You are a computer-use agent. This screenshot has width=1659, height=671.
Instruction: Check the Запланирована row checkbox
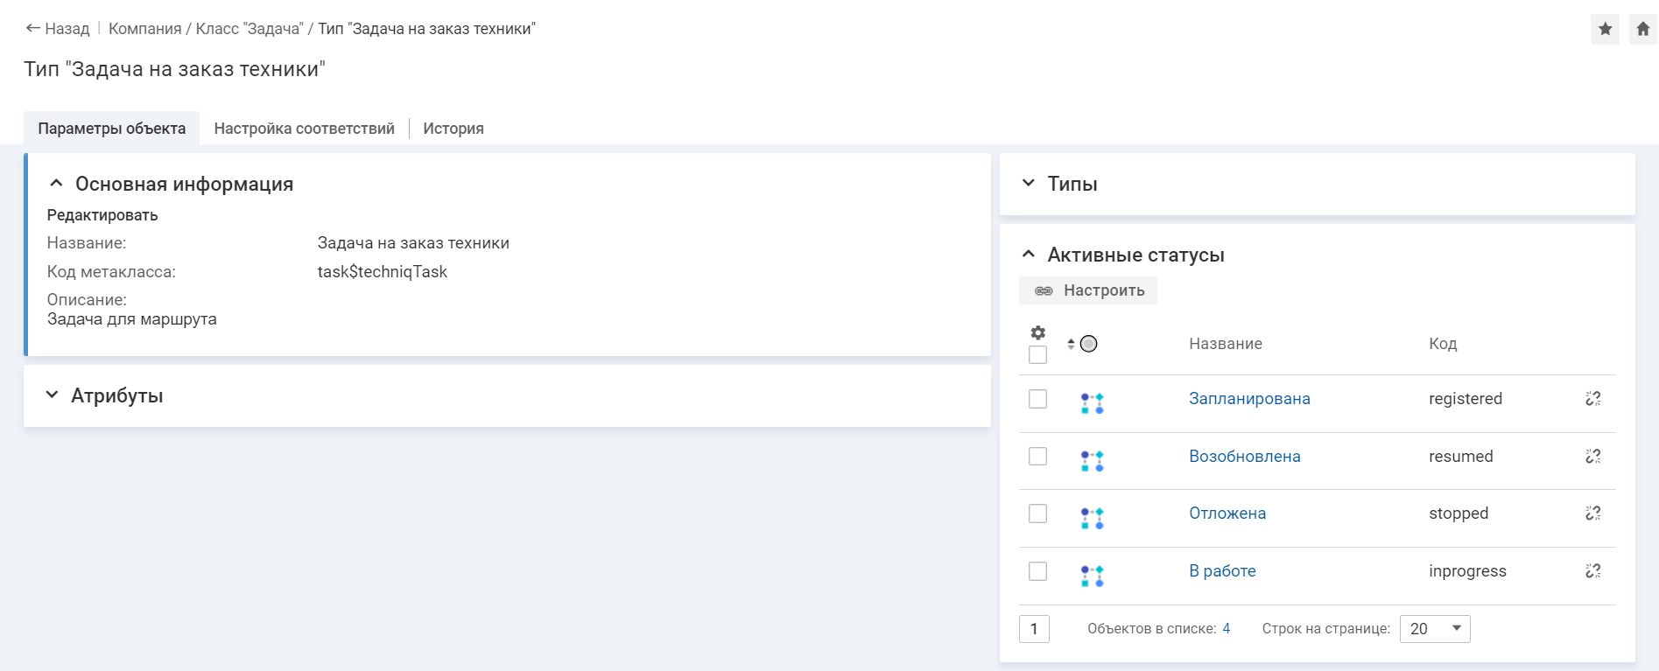(x=1037, y=399)
